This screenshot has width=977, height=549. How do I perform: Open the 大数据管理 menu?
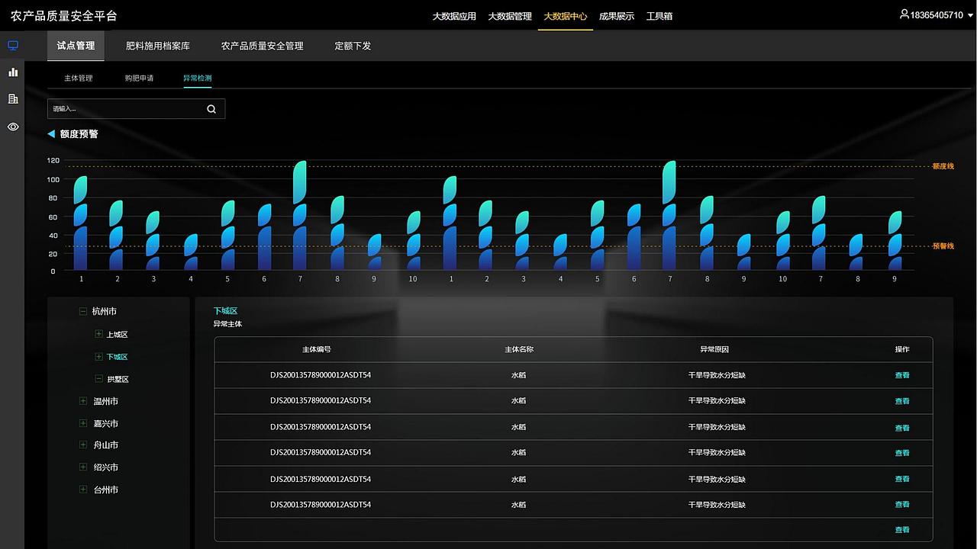click(510, 16)
